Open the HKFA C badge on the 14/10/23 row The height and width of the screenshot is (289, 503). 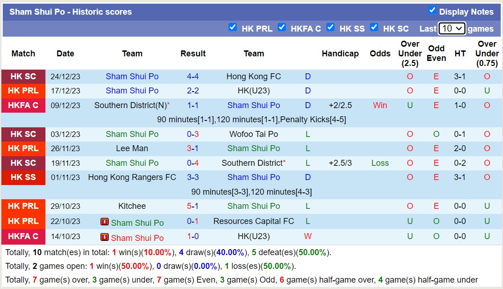(23, 237)
